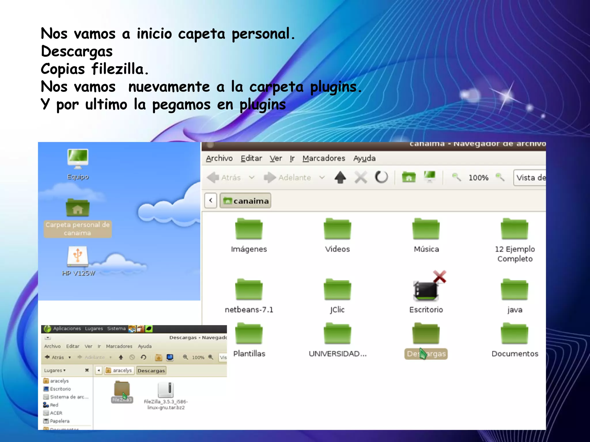Open Ver menu in canaima window
The height and width of the screenshot is (442, 590).
[276, 158]
